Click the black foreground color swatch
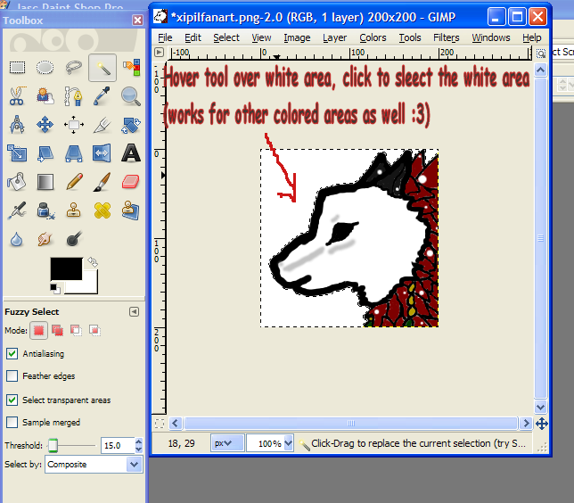 pos(66,268)
